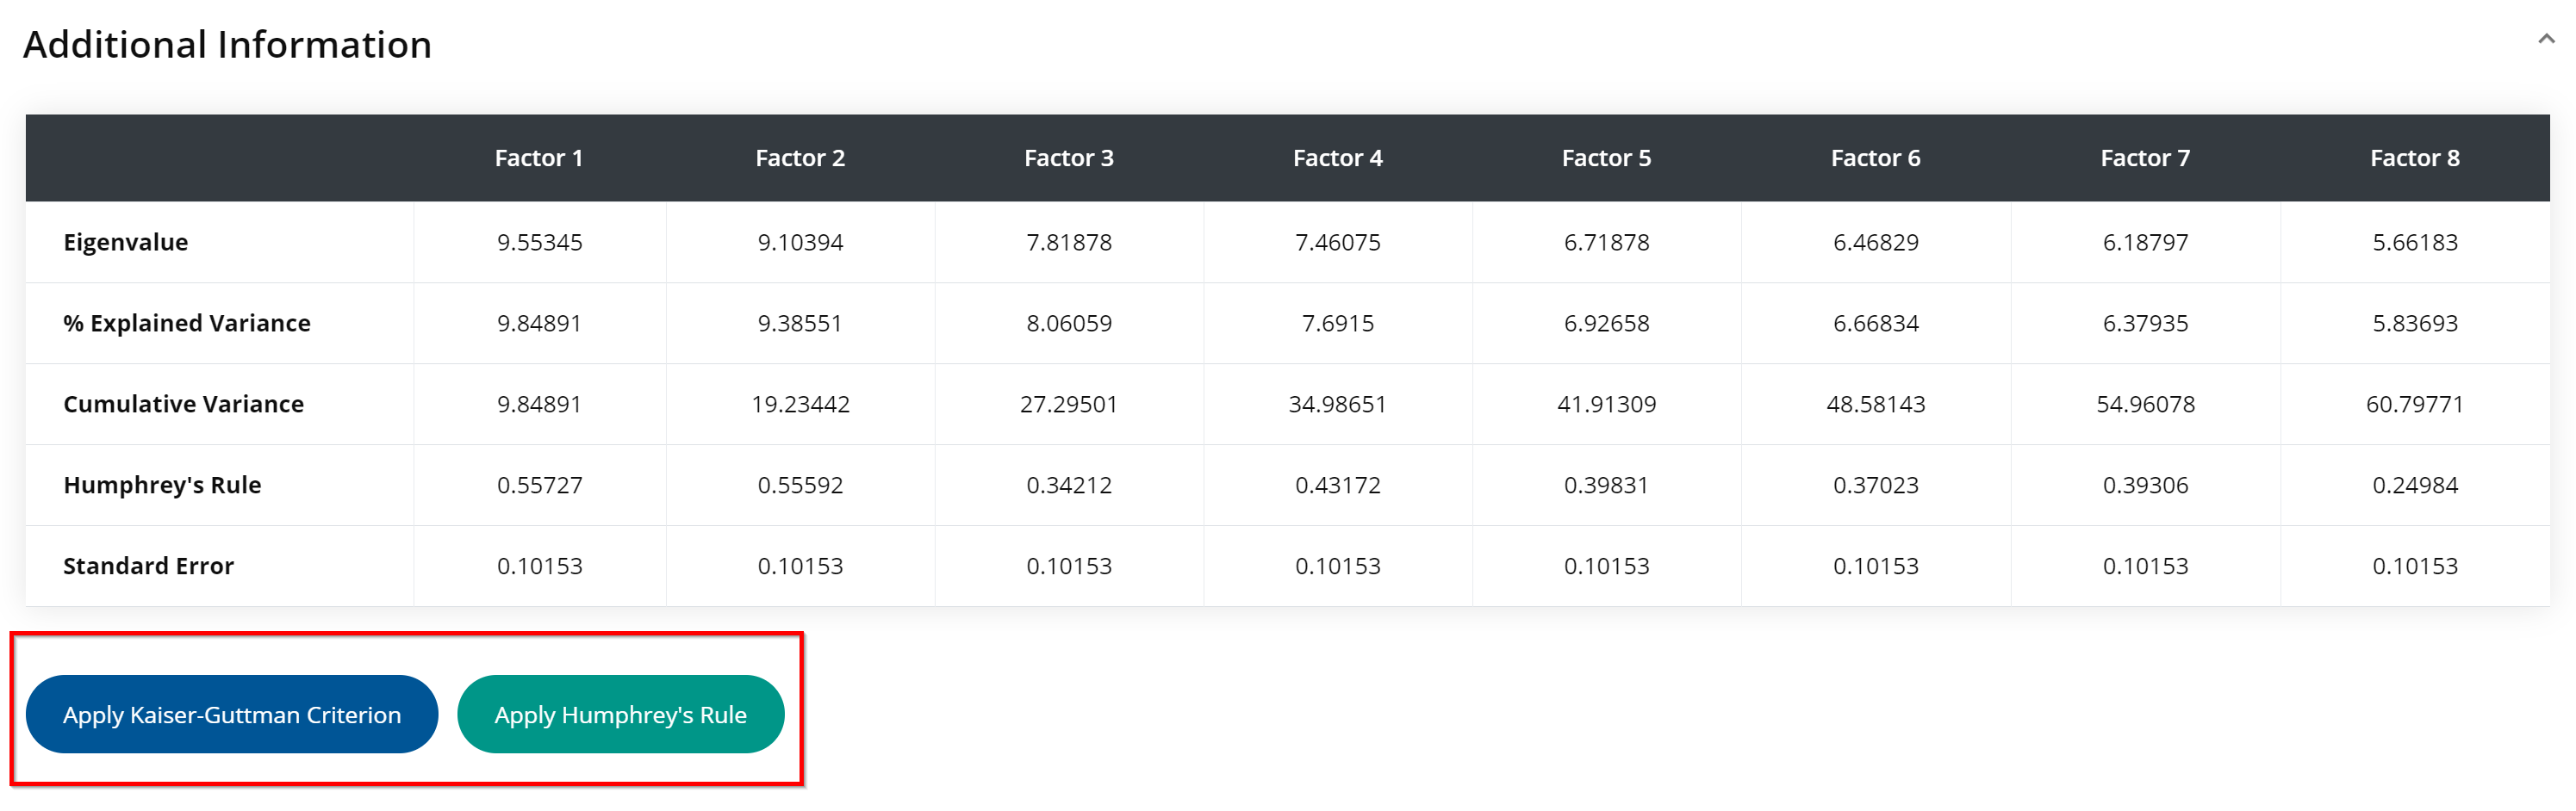
Task: Click Apply Humphrey's Rule button
Action: click(620, 714)
